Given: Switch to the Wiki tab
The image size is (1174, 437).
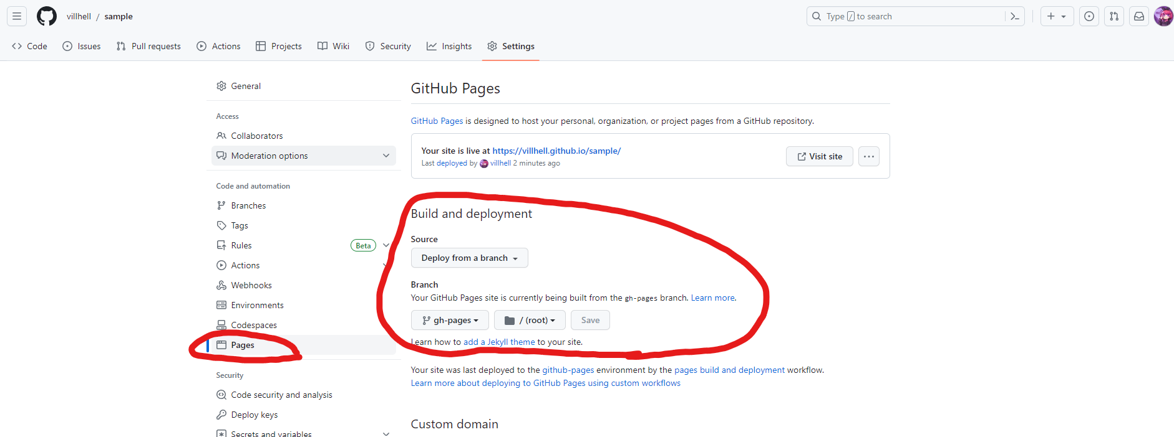Looking at the screenshot, I should [x=333, y=46].
